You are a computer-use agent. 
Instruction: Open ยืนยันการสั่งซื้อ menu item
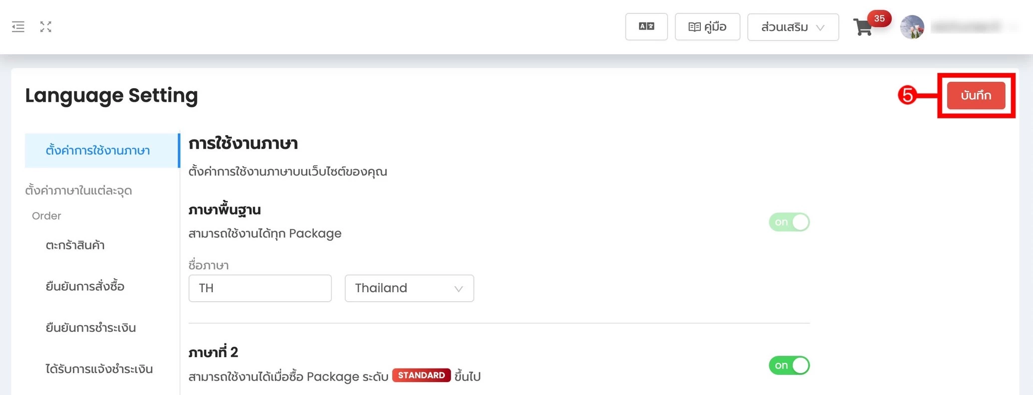(85, 287)
